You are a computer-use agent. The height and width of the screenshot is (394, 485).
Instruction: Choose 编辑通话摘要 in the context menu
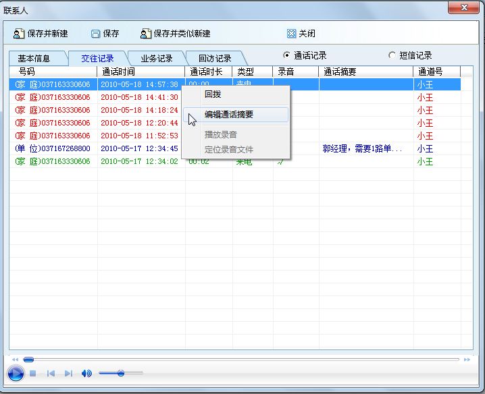click(x=229, y=115)
